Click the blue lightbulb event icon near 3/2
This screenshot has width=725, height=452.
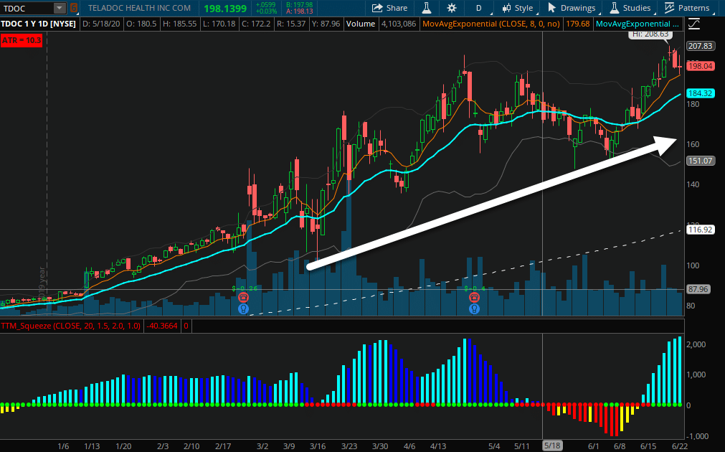(x=243, y=309)
